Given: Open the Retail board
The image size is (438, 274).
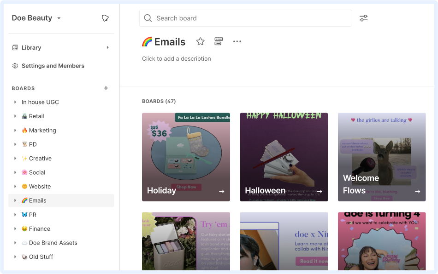Looking at the screenshot, I should [x=33, y=116].
